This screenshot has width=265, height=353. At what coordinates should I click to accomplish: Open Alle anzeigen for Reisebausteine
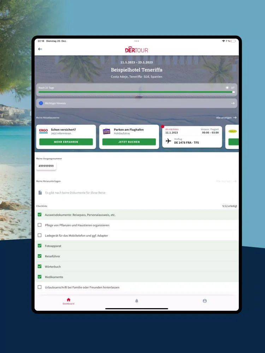click(x=226, y=118)
